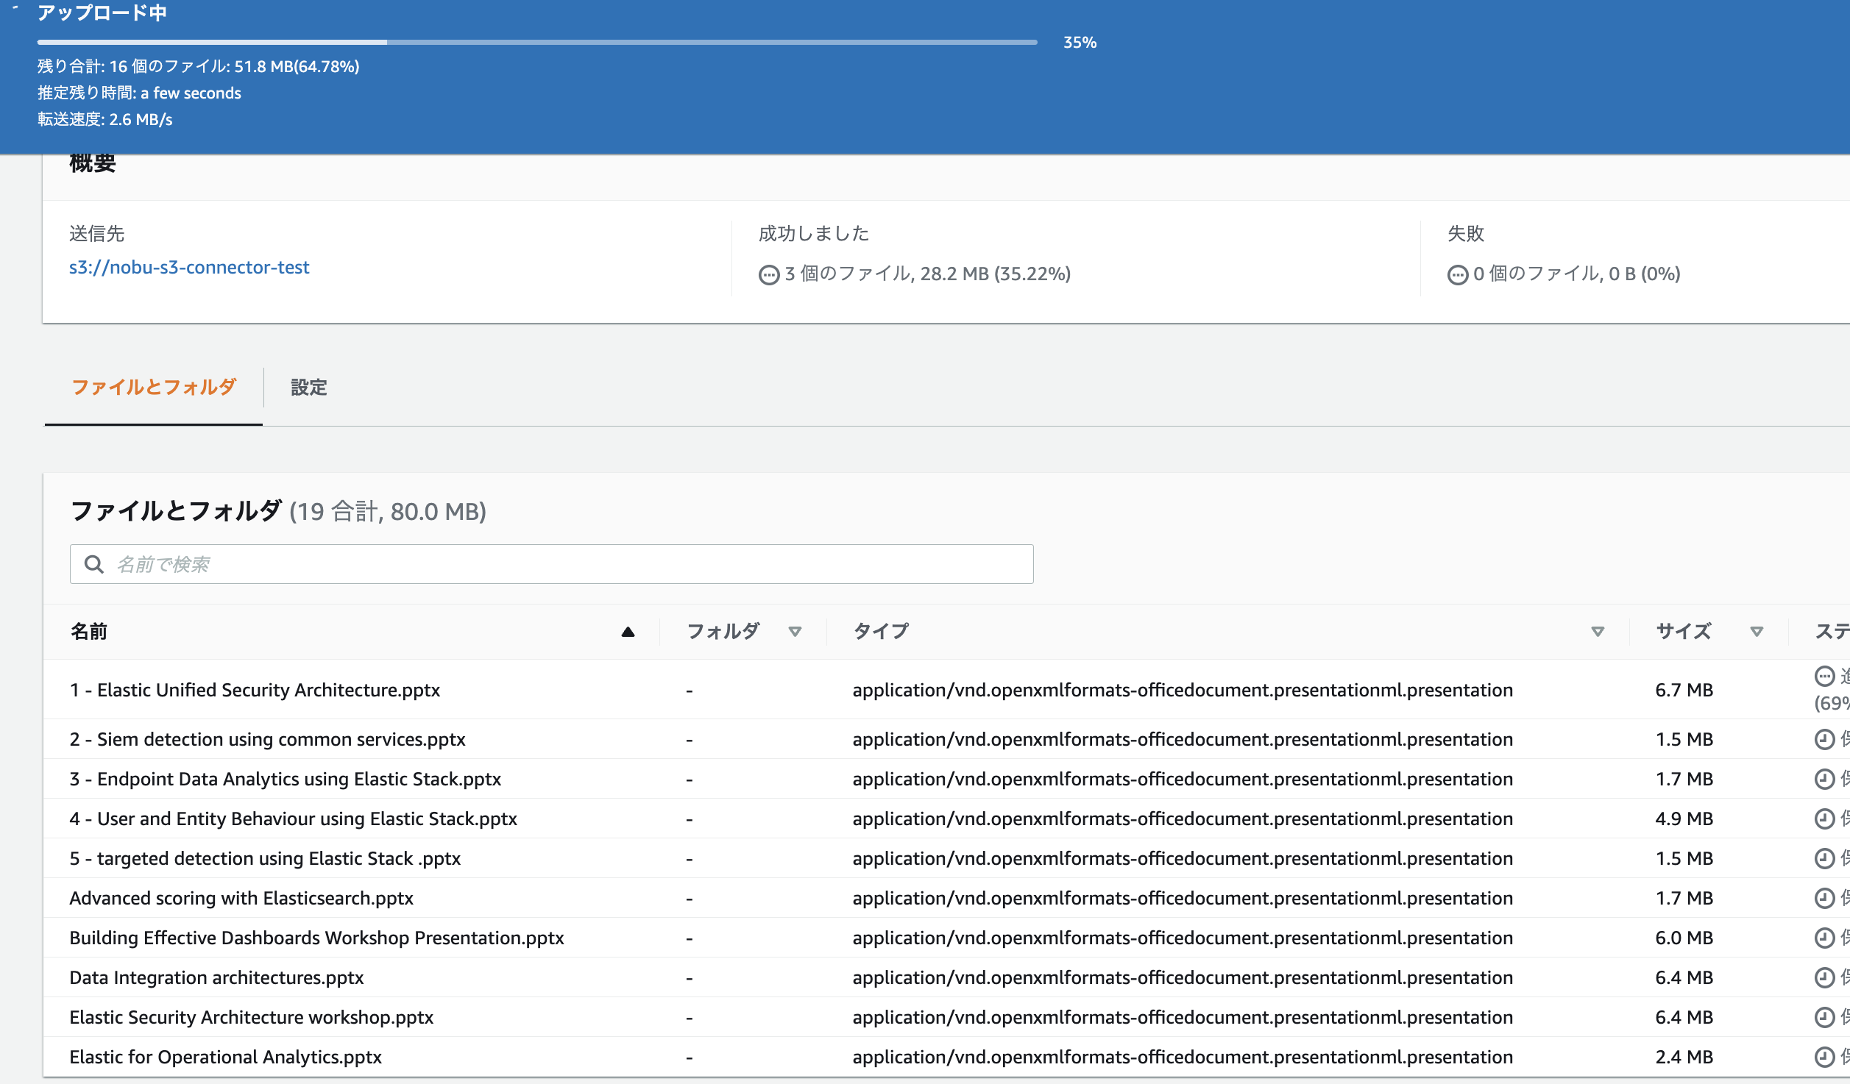The height and width of the screenshot is (1084, 1850).
Task: Click the upload progress bar at 35%
Action: [537, 43]
